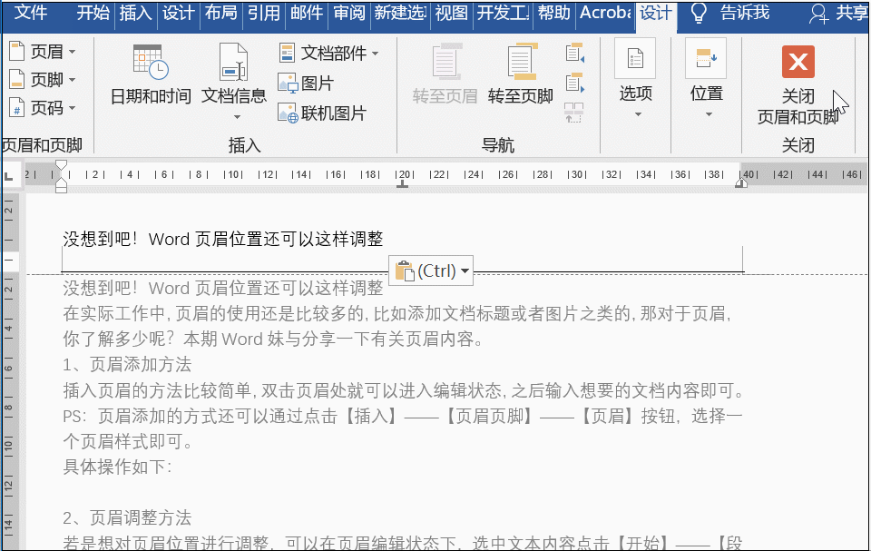The width and height of the screenshot is (871, 551).
Task: Expand the 位置 dropdown arrow
Action: pos(709,114)
